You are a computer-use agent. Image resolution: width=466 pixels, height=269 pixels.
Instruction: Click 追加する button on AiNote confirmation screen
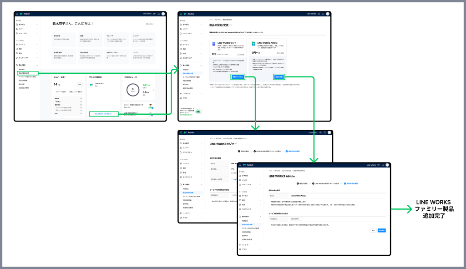point(382,230)
